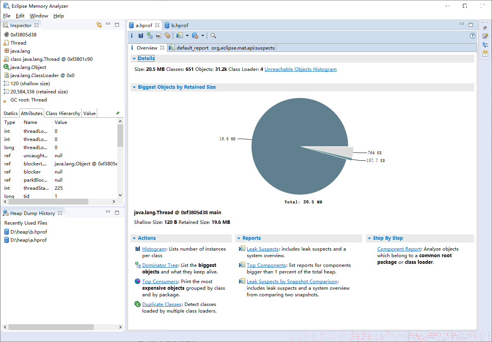Image resolution: width=492 pixels, height=342 pixels.
Task: Collapse the Step By Step section
Action: coord(369,238)
